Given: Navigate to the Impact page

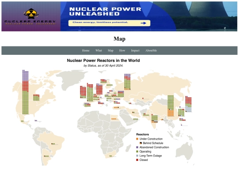Looking at the screenshot, I should coord(135,50).
